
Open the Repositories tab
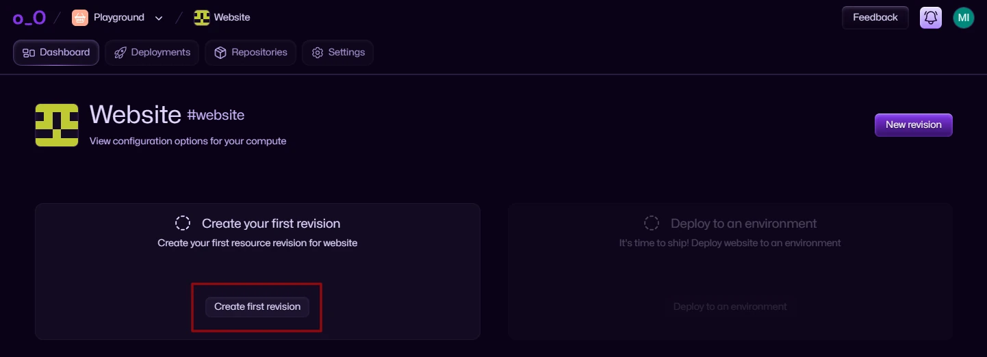point(251,53)
